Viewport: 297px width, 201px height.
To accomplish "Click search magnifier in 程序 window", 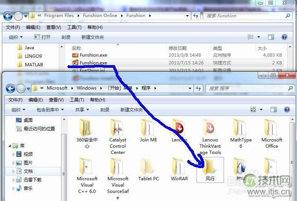I will pos(290,88).
